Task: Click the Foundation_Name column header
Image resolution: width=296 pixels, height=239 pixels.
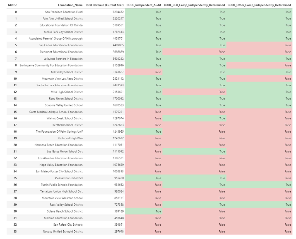Action: tap(70, 5)
